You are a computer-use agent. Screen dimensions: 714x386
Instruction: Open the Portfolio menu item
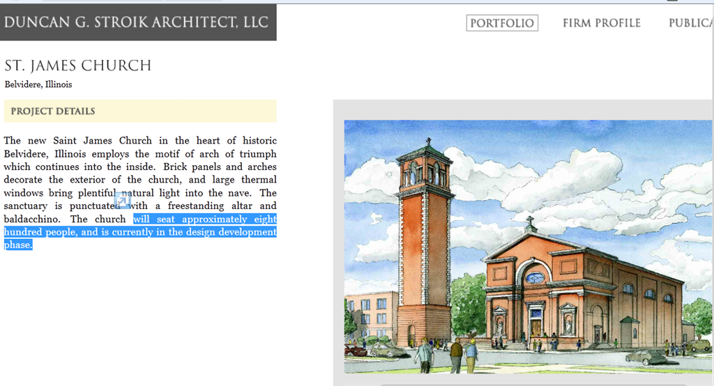click(x=502, y=23)
